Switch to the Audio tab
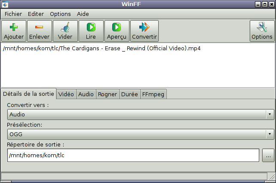 86,94
